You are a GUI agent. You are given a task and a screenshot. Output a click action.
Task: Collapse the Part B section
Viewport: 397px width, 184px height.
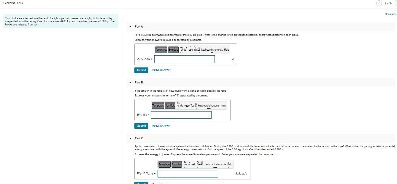[x=130, y=82]
